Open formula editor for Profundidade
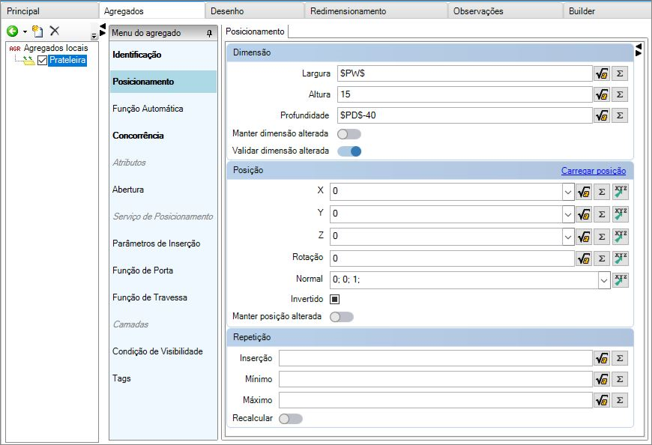The width and height of the screenshot is (652, 445). [602, 115]
